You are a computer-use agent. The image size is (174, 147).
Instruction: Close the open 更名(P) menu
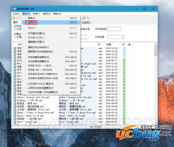pos(26,14)
